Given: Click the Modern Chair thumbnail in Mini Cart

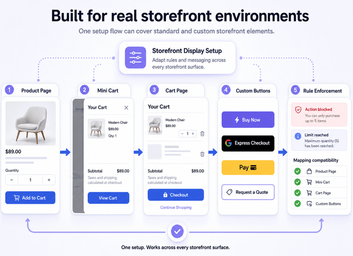Looking at the screenshot, I should tap(97, 129).
